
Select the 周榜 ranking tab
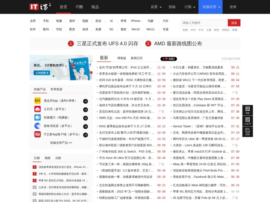click(x=47, y=158)
